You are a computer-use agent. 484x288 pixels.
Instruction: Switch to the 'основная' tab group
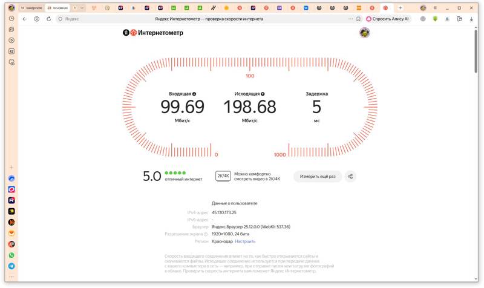click(x=58, y=8)
